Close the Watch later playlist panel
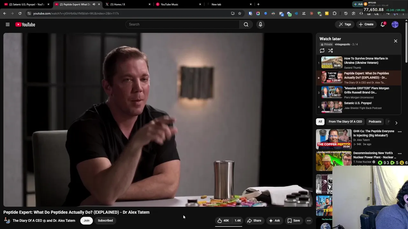408x229 pixels. coord(396,41)
